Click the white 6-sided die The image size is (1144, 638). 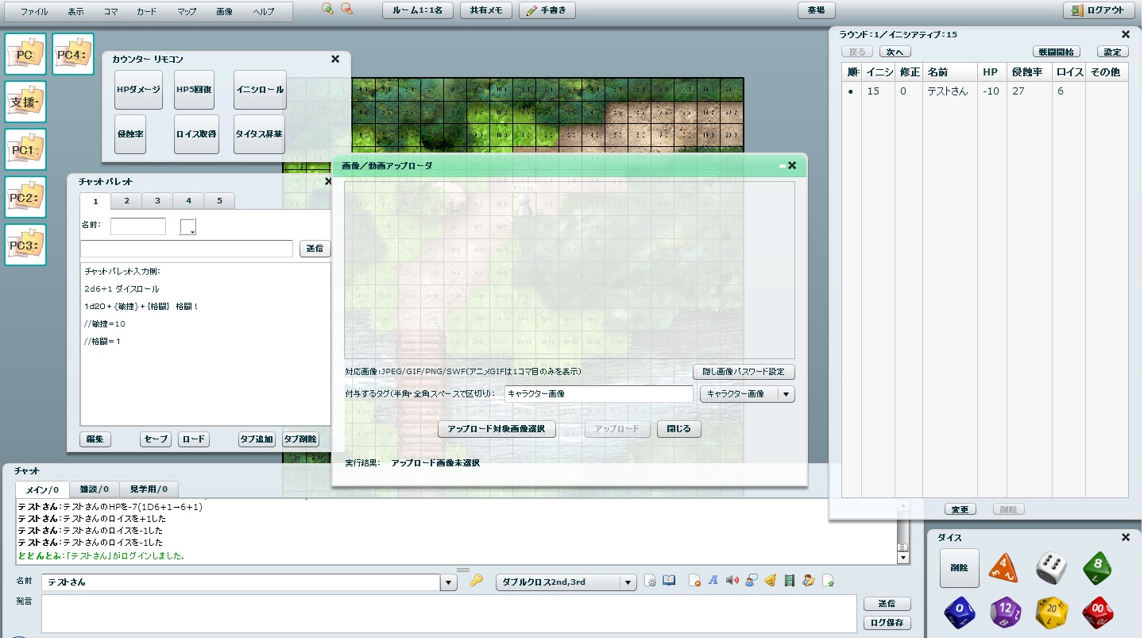pos(1051,568)
